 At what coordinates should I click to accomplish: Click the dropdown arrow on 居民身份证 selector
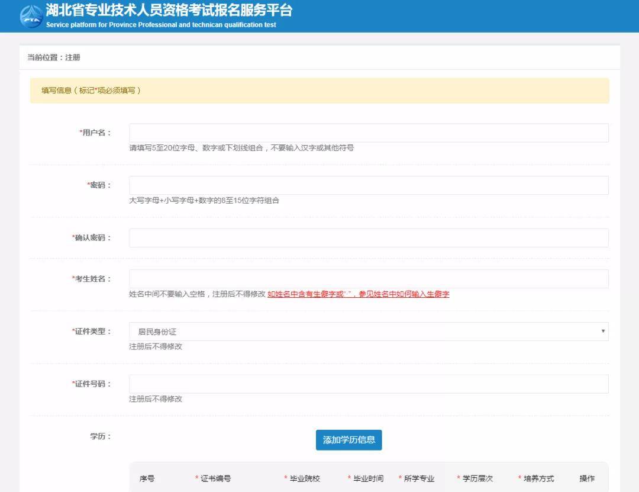coord(602,332)
